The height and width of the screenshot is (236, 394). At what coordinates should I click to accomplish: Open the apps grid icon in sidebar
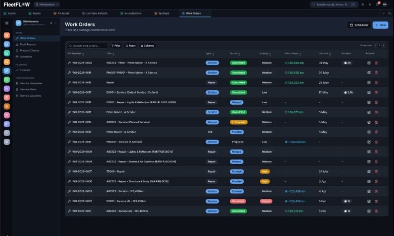coord(7,23)
